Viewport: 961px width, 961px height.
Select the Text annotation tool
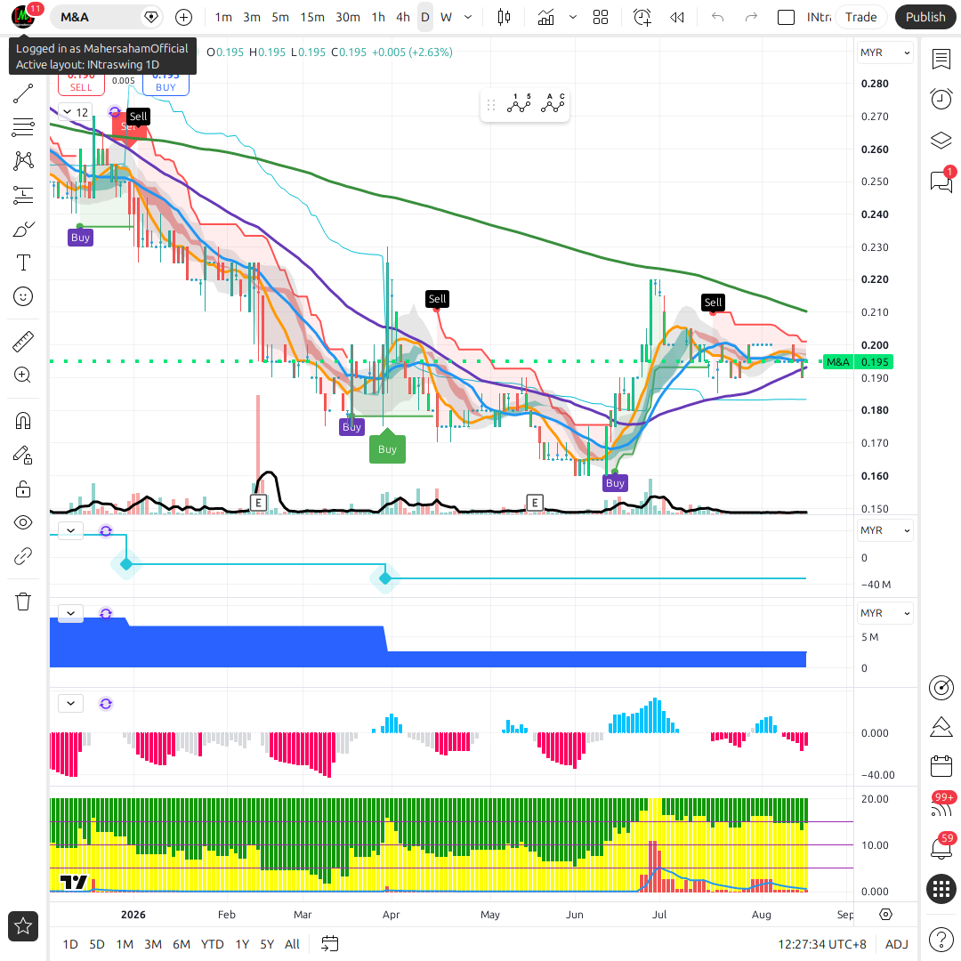pos(23,262)
